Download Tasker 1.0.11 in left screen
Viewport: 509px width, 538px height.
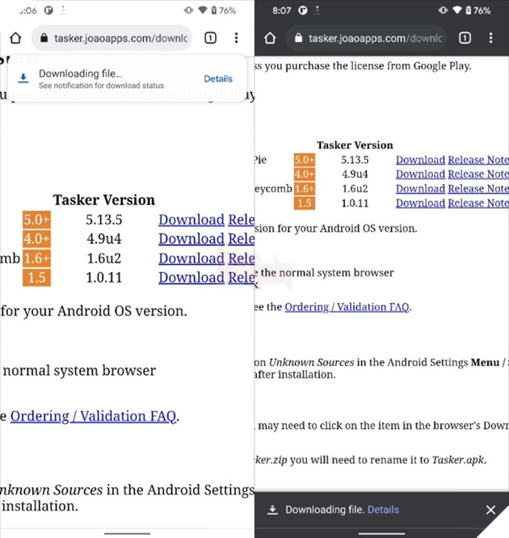(x=191, y=278)
